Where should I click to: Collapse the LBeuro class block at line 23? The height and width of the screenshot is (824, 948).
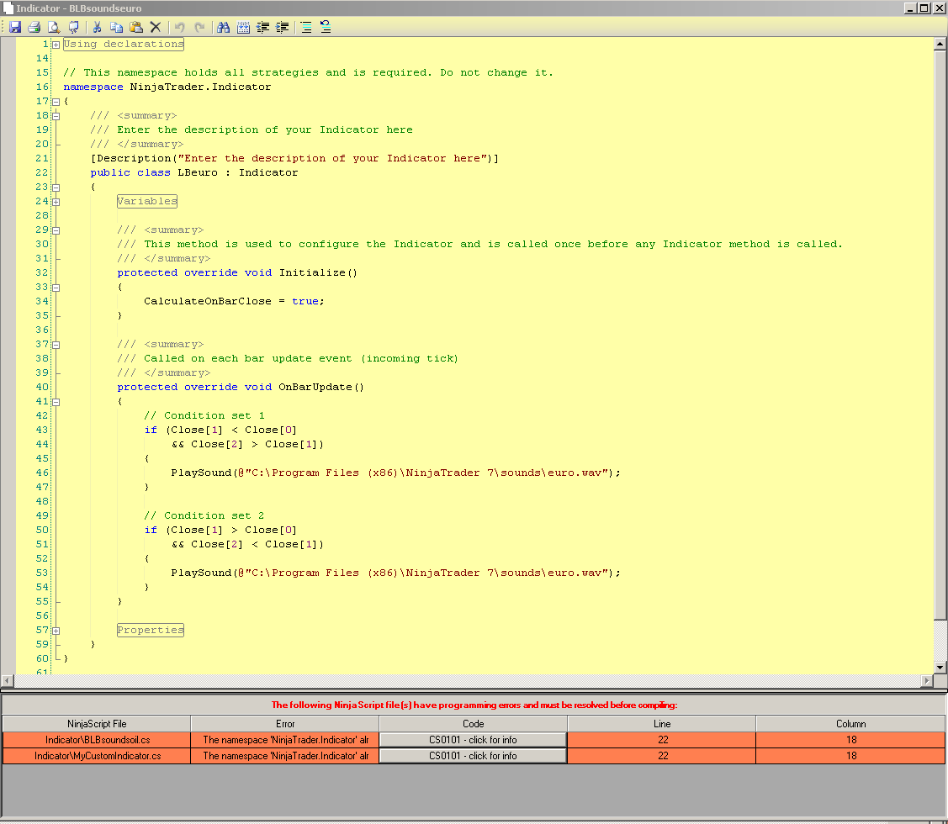[56, 188]
